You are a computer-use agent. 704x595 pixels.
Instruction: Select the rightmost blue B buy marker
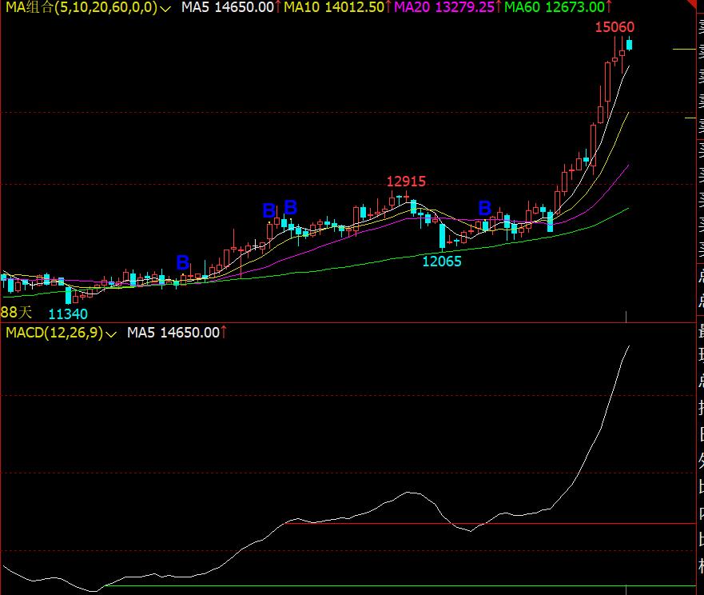[484, 209]
